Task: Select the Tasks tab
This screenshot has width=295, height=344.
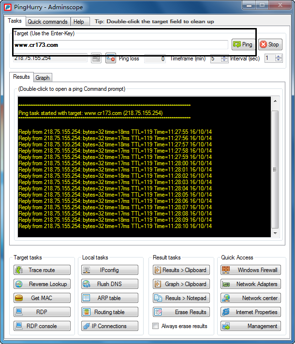Action: pyautogui.click(x=15, y=21)
